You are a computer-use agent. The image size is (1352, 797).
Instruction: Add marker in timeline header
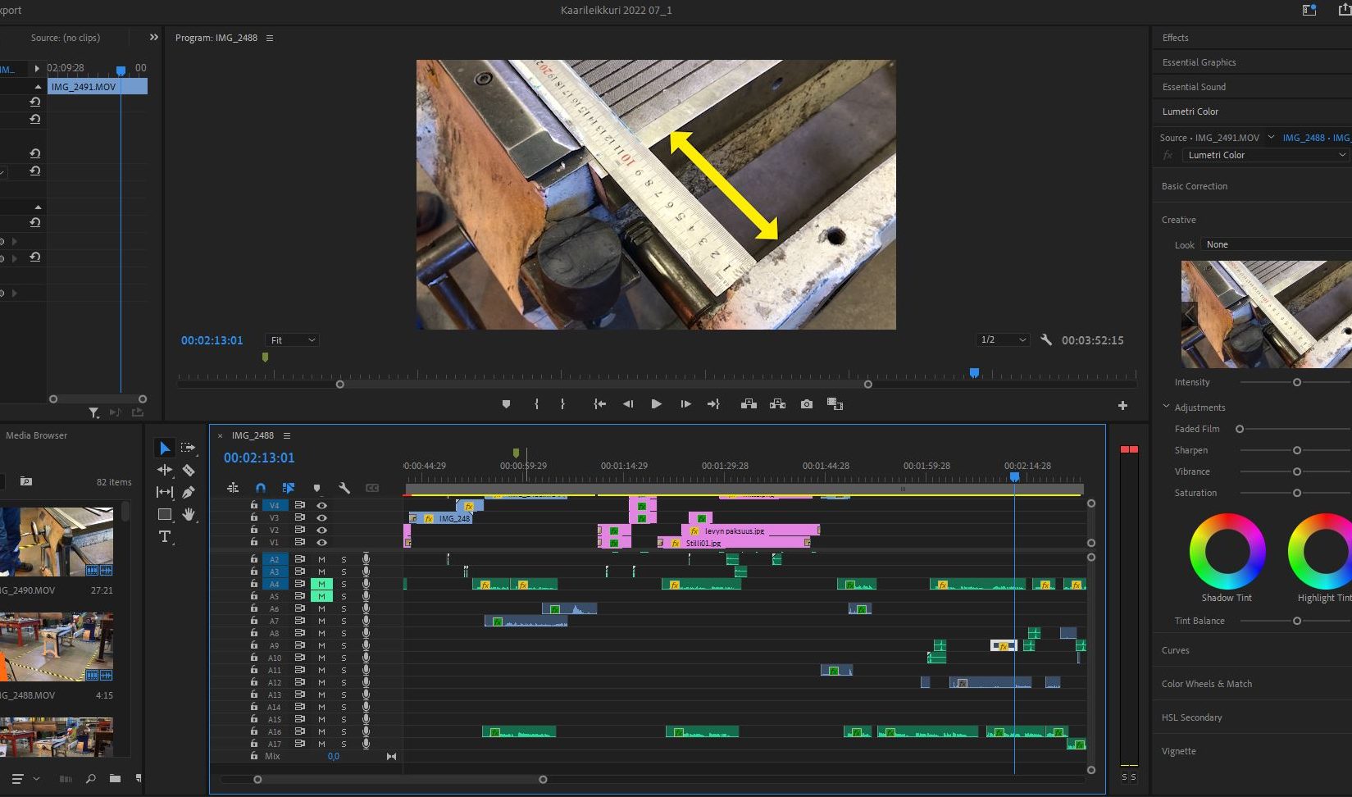click(316, 488)
